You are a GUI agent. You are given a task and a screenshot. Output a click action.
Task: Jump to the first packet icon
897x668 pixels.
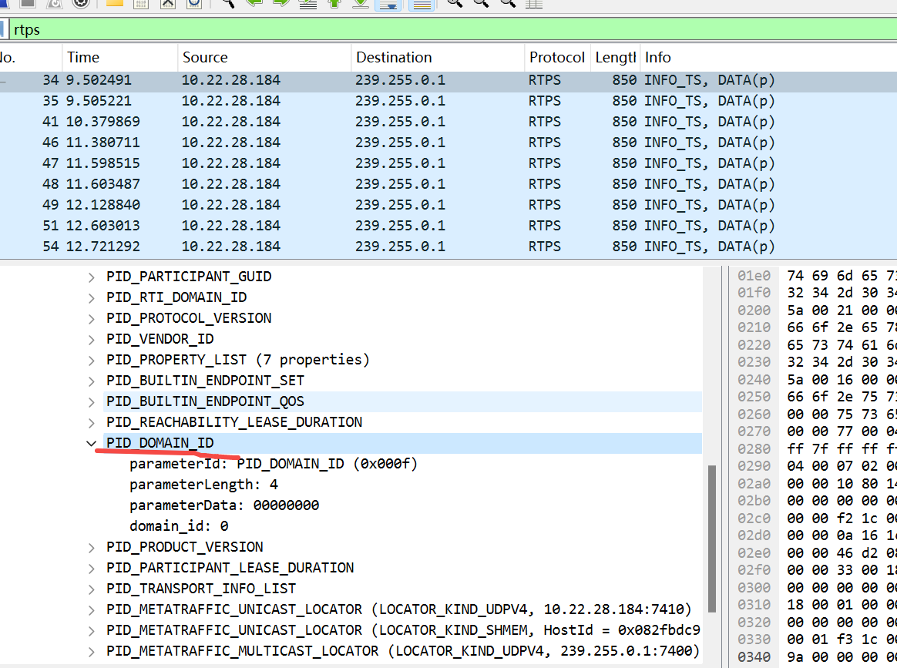pos(334,3)
